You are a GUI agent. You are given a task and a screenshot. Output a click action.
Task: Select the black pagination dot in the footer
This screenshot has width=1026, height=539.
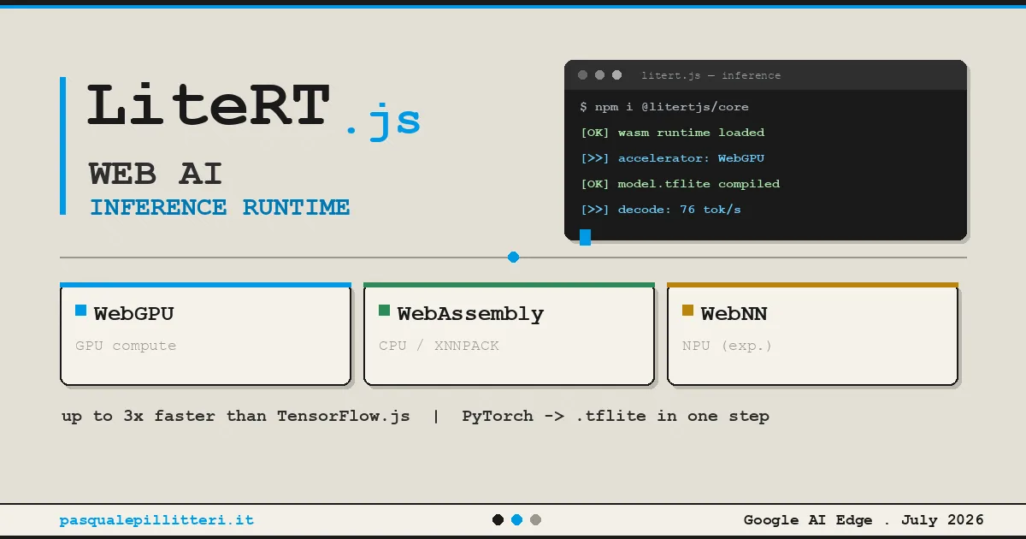(498, 519)
